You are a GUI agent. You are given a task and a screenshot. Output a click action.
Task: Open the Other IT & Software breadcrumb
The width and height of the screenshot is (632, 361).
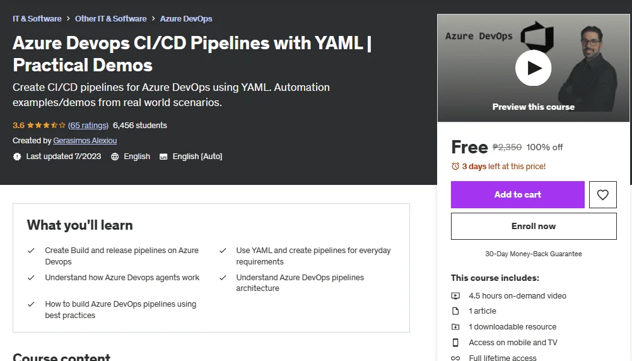click(111, 18)
